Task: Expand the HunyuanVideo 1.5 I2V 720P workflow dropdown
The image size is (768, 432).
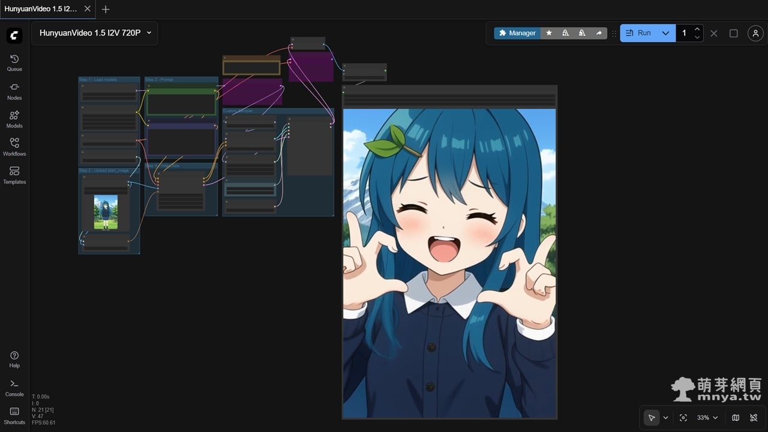Action: point(149,33)
